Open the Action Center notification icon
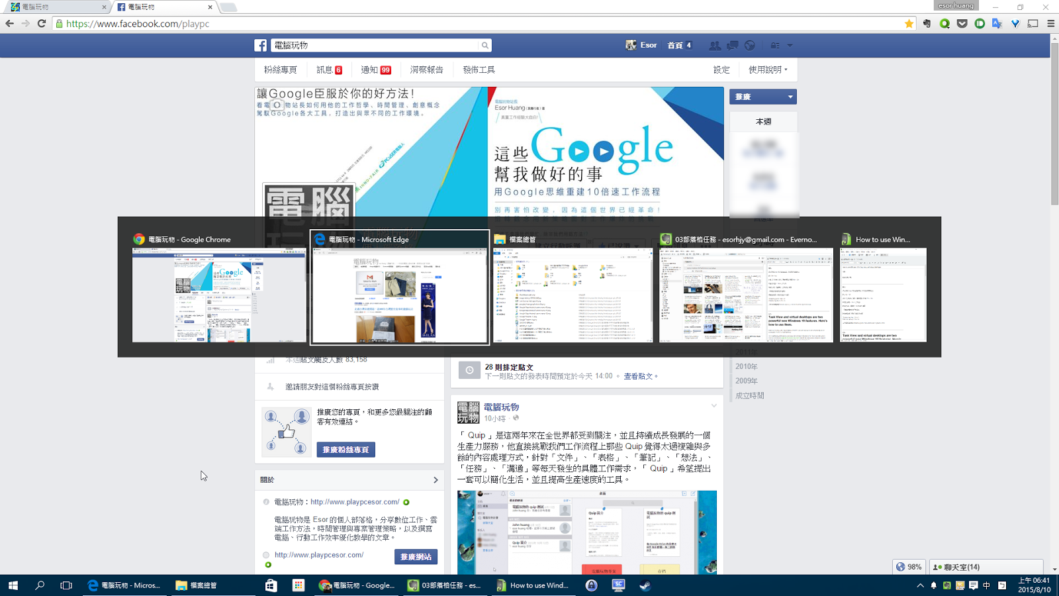1059x596 pixels. point(974,585)
